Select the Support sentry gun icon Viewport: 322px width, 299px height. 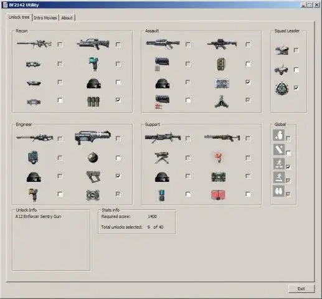(161, 158)
